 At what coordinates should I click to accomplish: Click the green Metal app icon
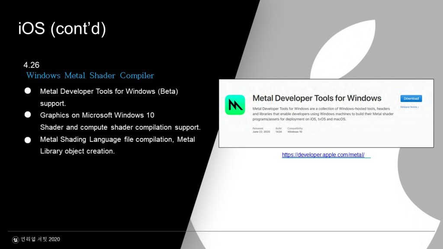[235, 105]
